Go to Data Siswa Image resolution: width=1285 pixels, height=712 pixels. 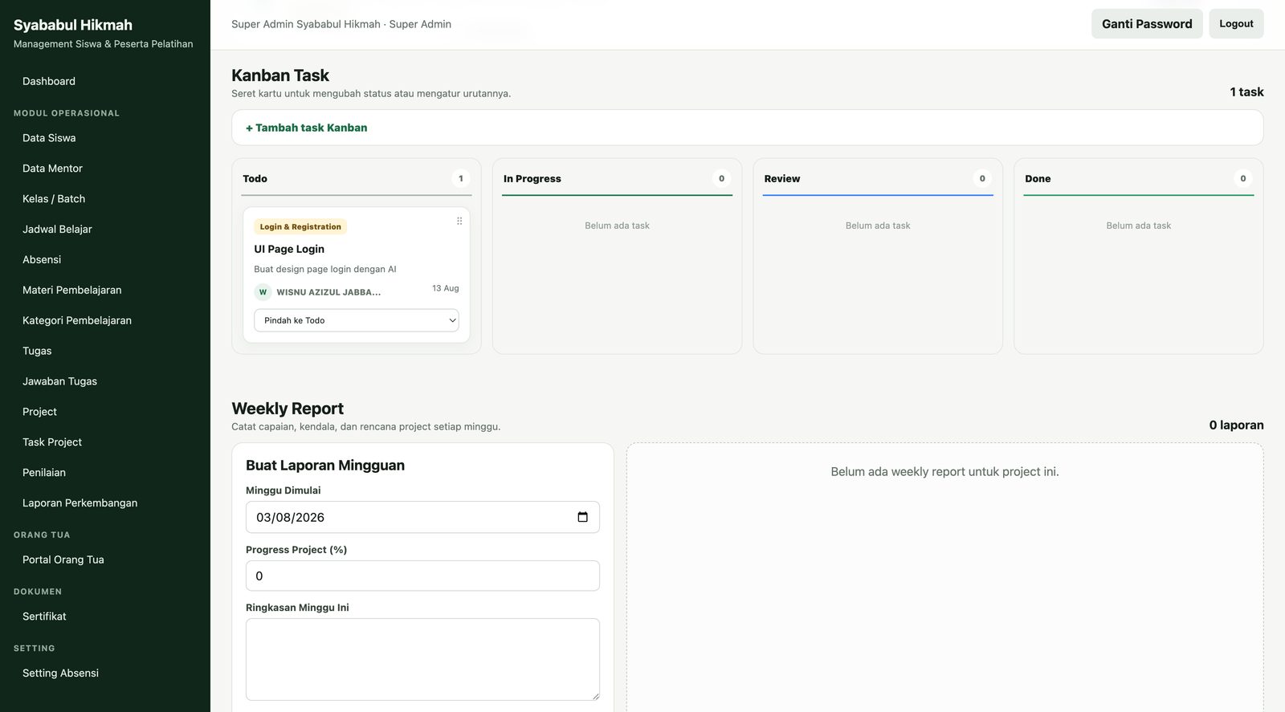[x=49, y=138]
